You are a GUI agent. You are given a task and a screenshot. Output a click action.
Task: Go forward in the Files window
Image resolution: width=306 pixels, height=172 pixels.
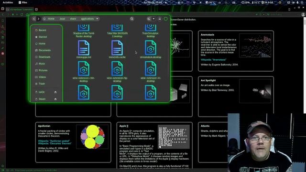[38, 19]
